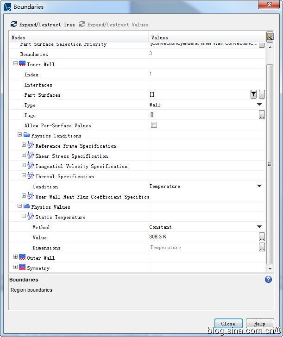Click the Help button
The image size is (283, 337).
coord(259,324)
